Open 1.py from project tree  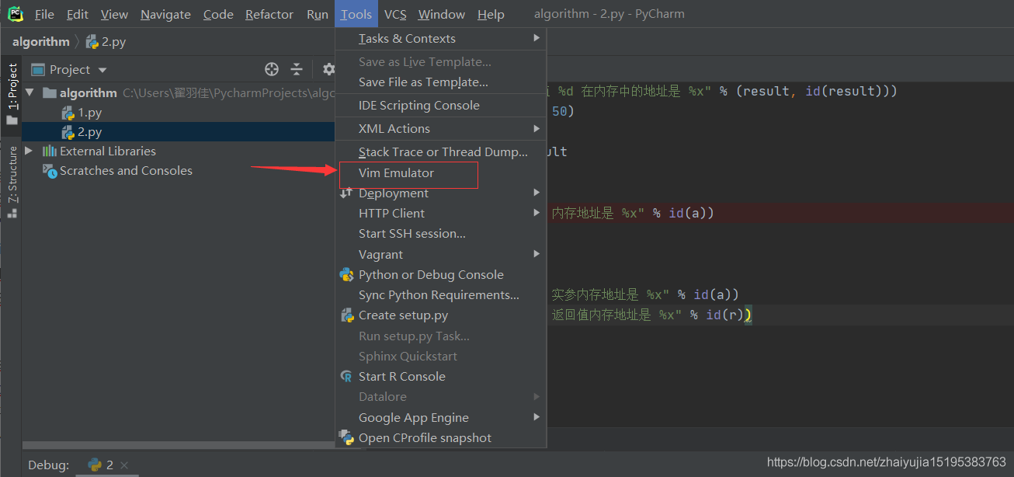coord(89,113)
